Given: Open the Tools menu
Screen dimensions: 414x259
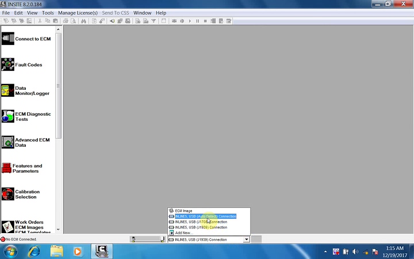Looking at the screenshot, I should (48, 13).
